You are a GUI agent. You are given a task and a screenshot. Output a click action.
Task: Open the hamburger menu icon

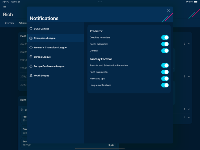[x=5, y=7]
